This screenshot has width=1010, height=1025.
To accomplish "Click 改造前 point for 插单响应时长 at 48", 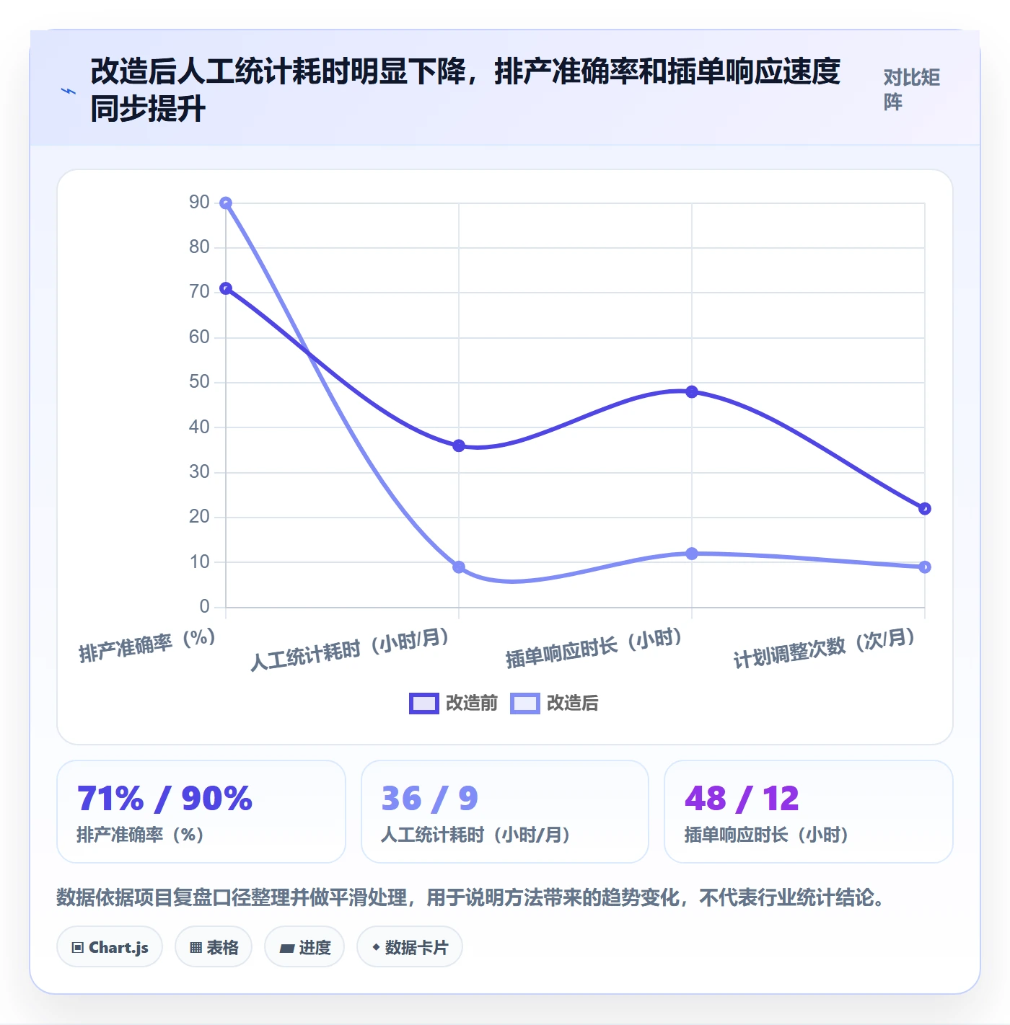I will click(692, 392).
